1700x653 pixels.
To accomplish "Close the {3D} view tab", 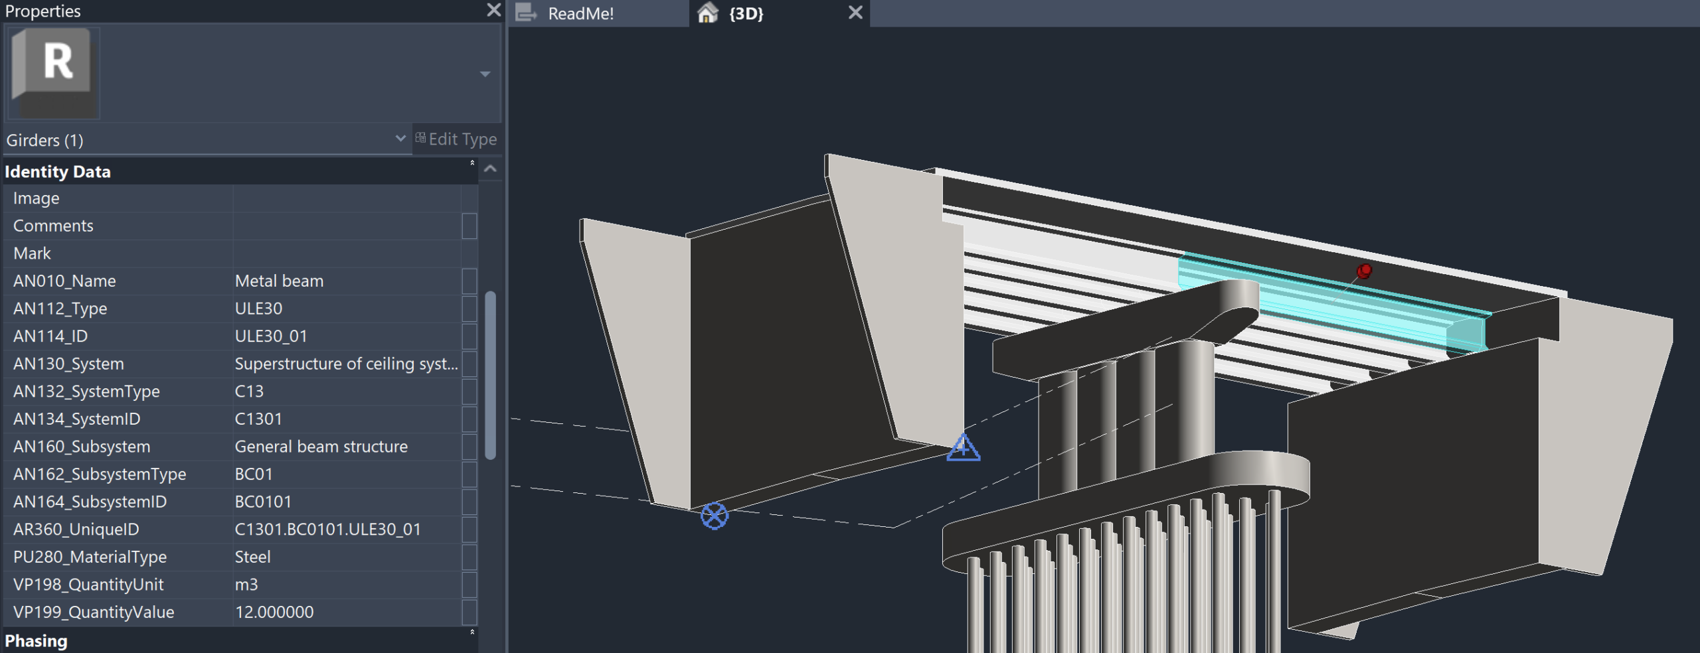I will click(855, 13).
